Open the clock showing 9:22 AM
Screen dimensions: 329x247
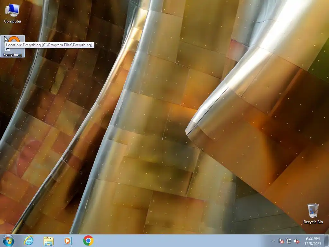tap(313, 241)
